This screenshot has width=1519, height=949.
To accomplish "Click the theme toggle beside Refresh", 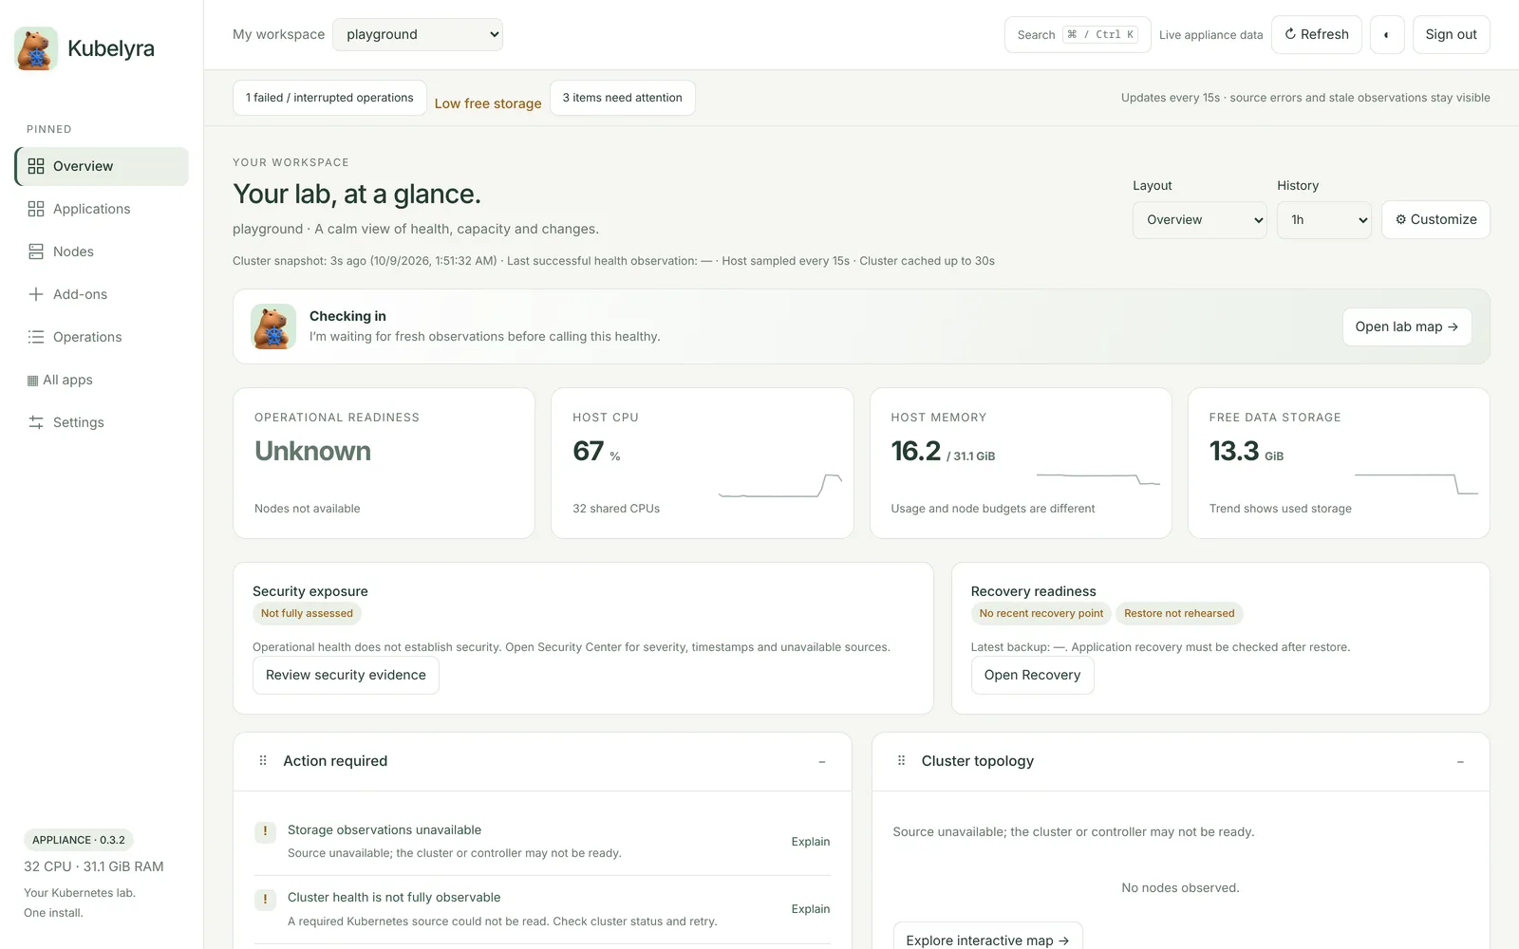I will tap(1387, 35).
